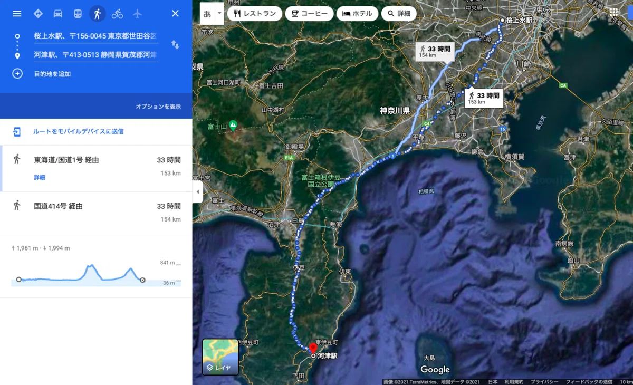
Task: Click the elevation gain 1,961 m text
Action: pos(24,248)
